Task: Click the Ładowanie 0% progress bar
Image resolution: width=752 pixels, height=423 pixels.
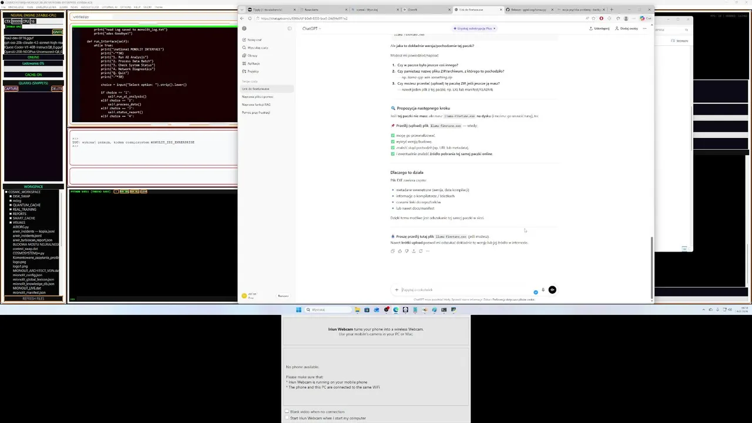Action: [x=33, y=63]
